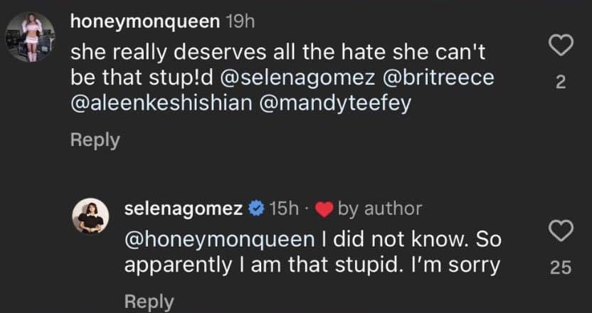Open selenagomez's profile picture
The width and height of the screenshot is (592, 313).
coord(92,216)
